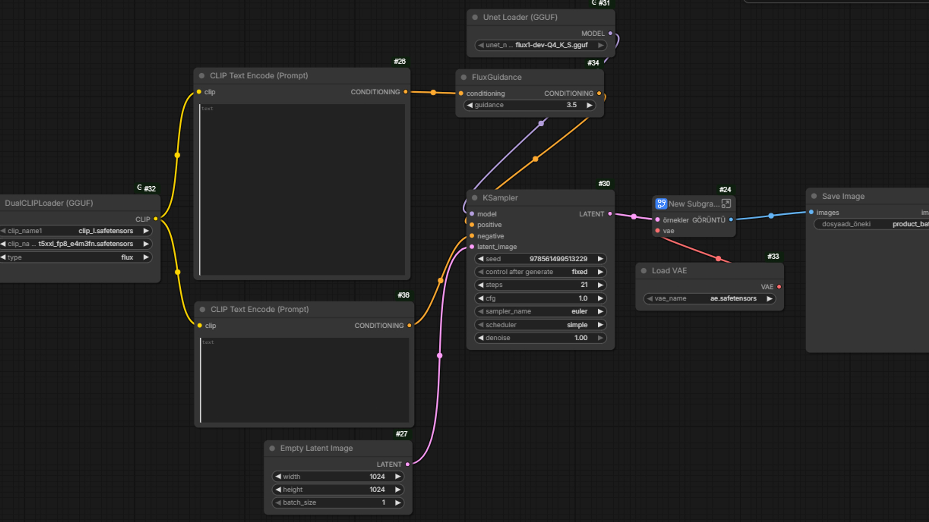Image resolution: width=929 pixels, height=522 pixels.
Task: Click the seed value field in KSampler
Action: click(540, 259)
